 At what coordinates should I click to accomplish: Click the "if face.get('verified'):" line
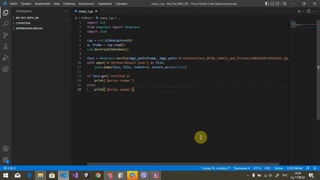coord(108,76)
